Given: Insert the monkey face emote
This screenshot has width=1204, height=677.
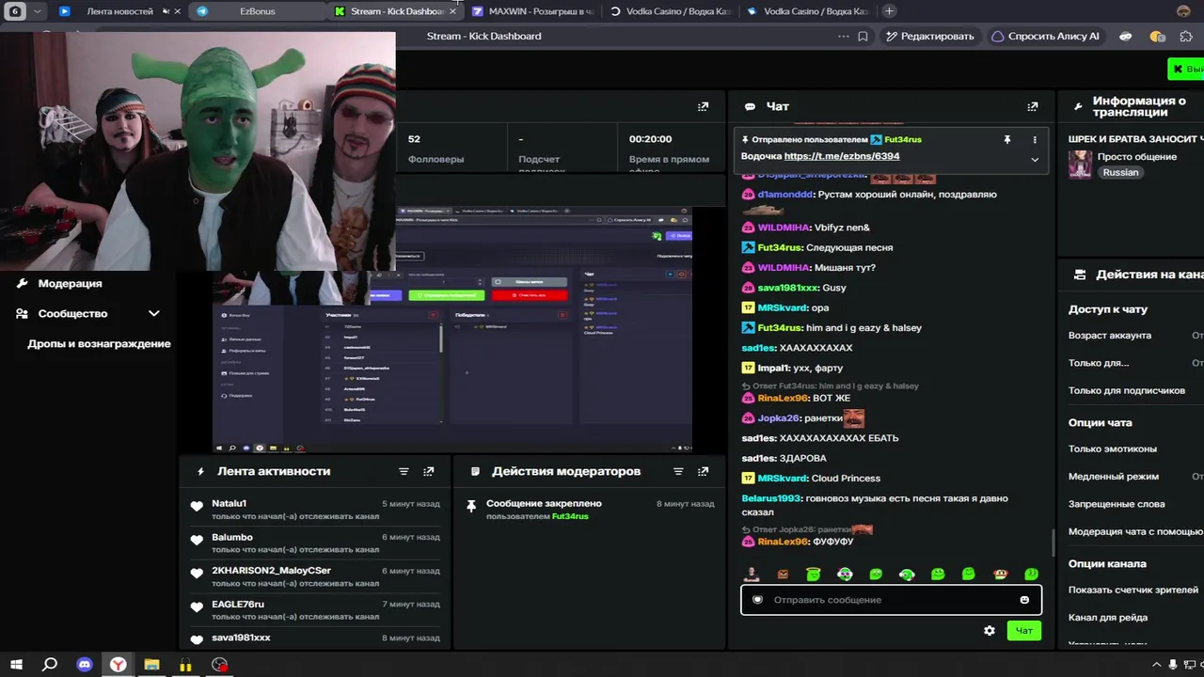Looking at the screenshot, I should [x=1001, y=574].
